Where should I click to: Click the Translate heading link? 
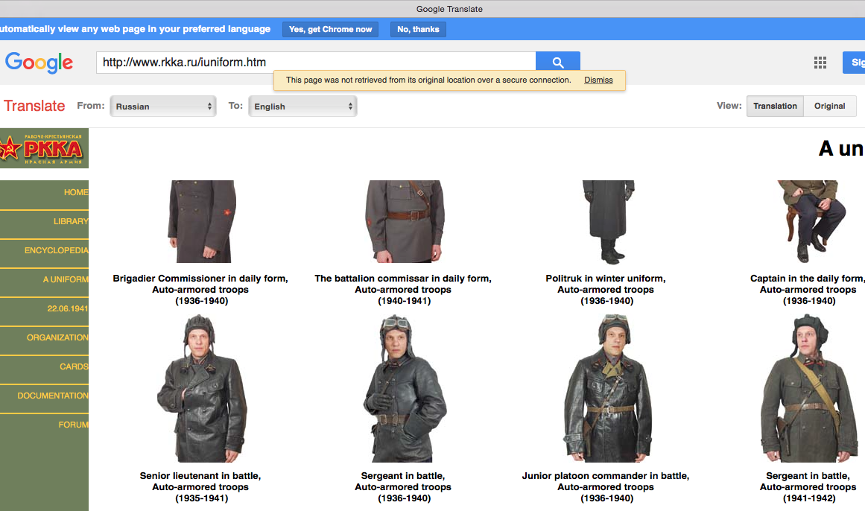click(x=34, y=106)
